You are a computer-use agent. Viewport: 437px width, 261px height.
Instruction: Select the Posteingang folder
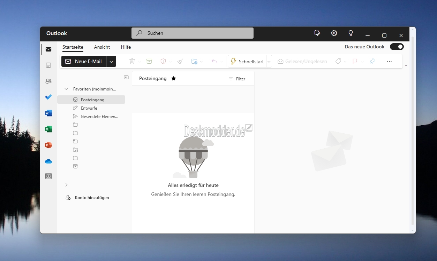(91, 100)
